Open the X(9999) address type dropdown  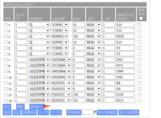[x=60, y=25]
